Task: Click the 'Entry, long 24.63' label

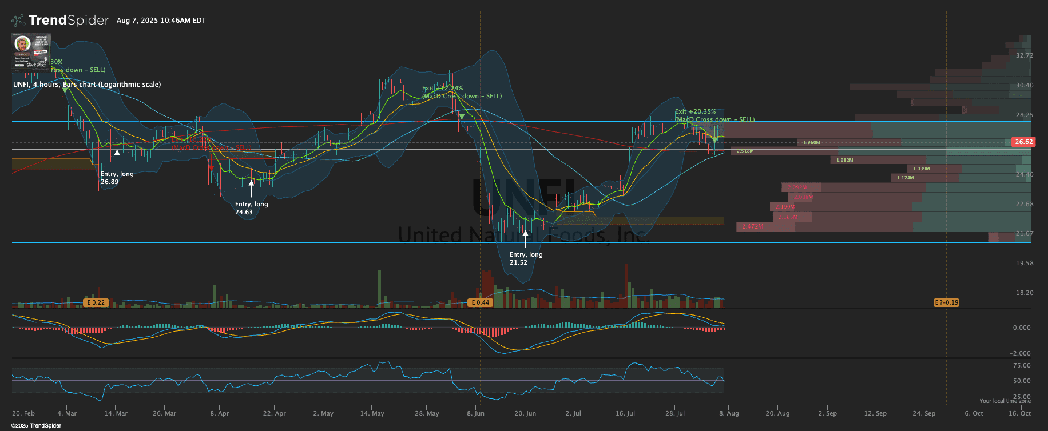Action: tap(251, 208)
